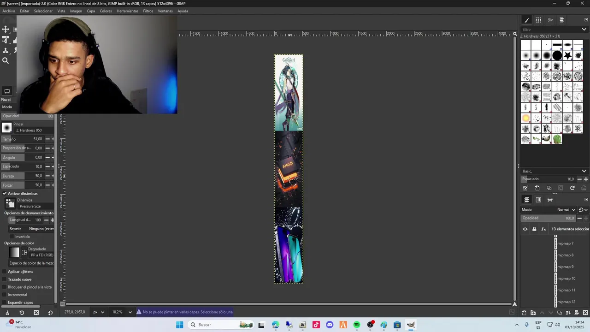Open the Ventanas menu

tap(165, 11)
